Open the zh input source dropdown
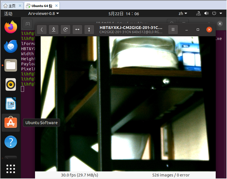 click(183, 14)
